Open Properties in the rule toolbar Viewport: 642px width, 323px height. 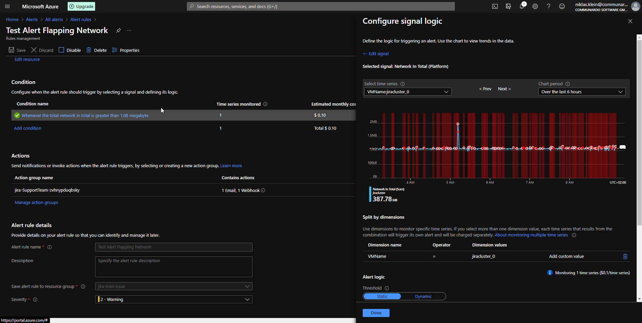[x=126, y=50]
